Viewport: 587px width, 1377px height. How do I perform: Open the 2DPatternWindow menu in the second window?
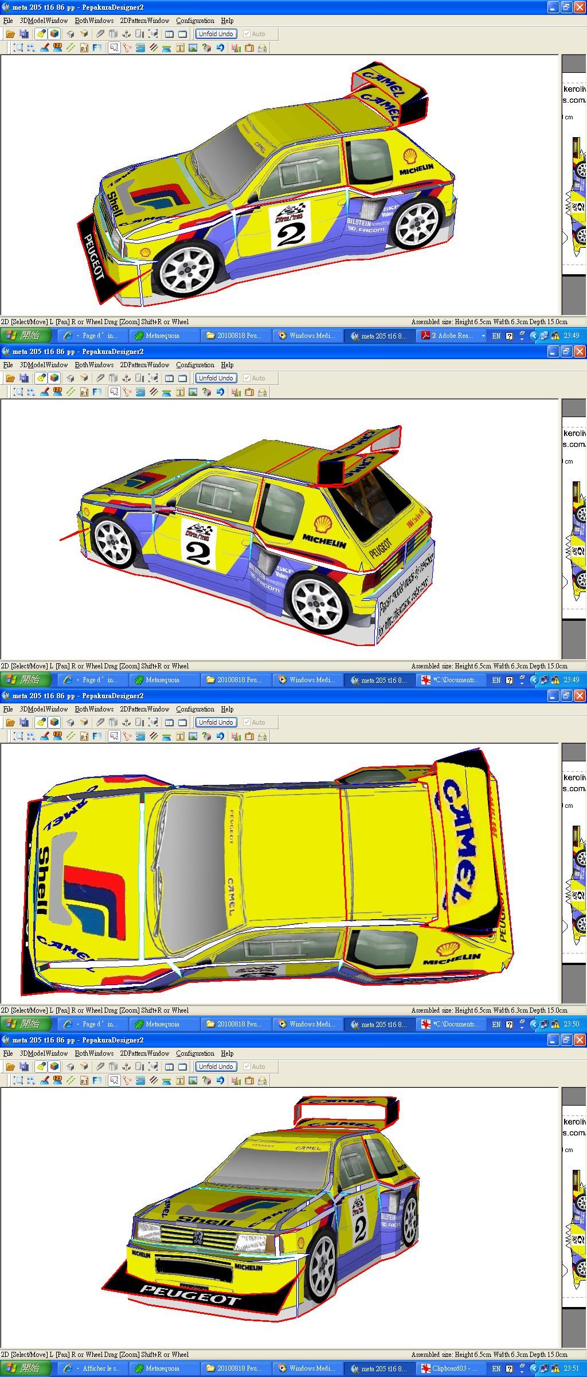(144, 365)
